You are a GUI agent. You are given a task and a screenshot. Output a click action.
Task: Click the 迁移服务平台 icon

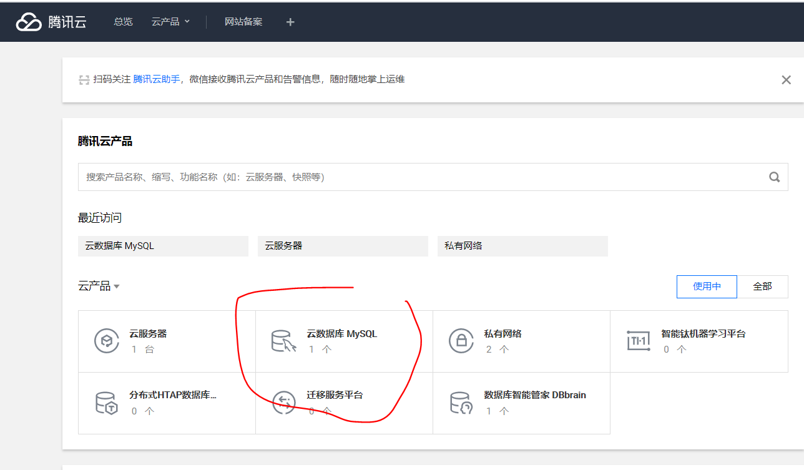[283, 403]
